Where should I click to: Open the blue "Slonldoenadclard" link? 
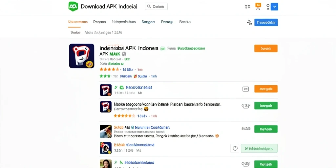click(140, 145)
